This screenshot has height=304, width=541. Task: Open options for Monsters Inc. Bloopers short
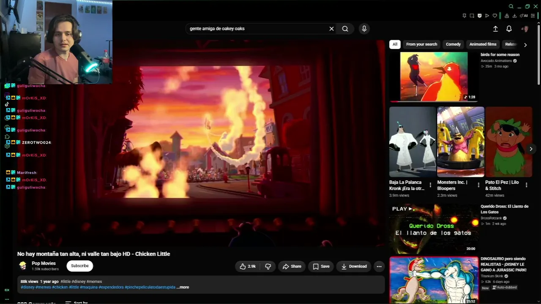click(x=478, y=185)
